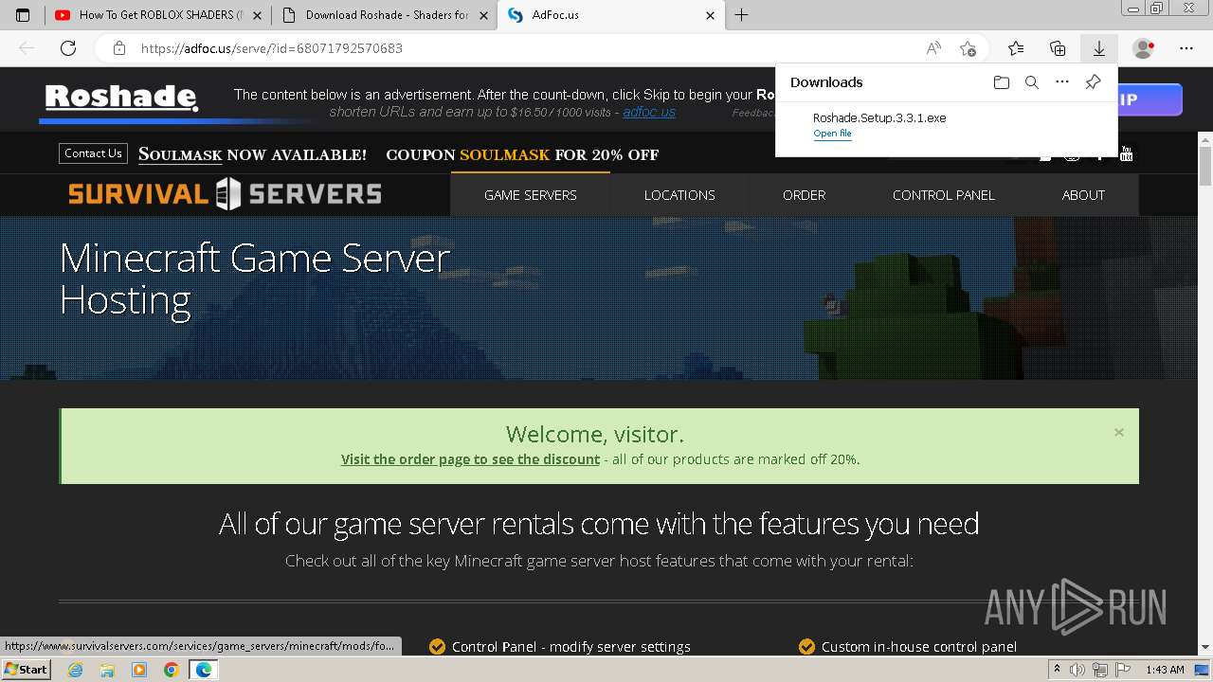The width and height of the screenshot is (1213, 682).
Task: Click the Minecraft Game Server Hosting heading
Action: coord(254,279)
